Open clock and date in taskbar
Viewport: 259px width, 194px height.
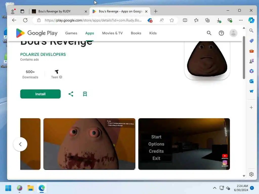coord(241,188)
